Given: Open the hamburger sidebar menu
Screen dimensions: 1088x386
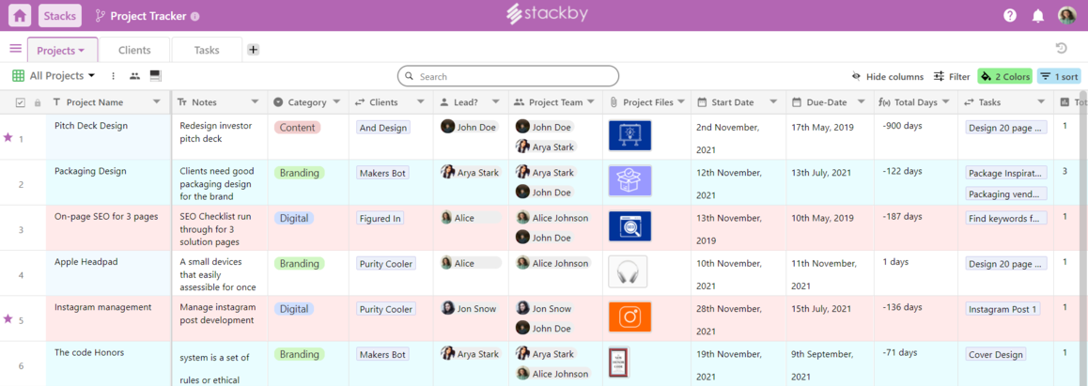Looking at the screenshot, I should pyautogui.click(x=15, y=49).
